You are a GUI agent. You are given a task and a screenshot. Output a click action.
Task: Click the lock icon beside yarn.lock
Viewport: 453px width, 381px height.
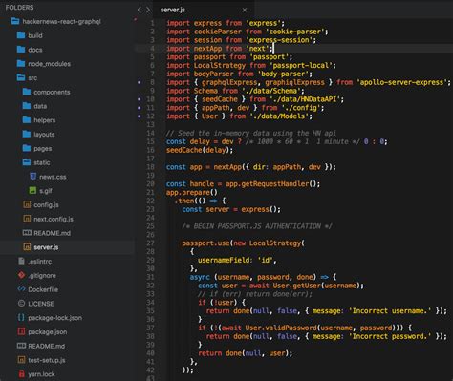point(21,374)
